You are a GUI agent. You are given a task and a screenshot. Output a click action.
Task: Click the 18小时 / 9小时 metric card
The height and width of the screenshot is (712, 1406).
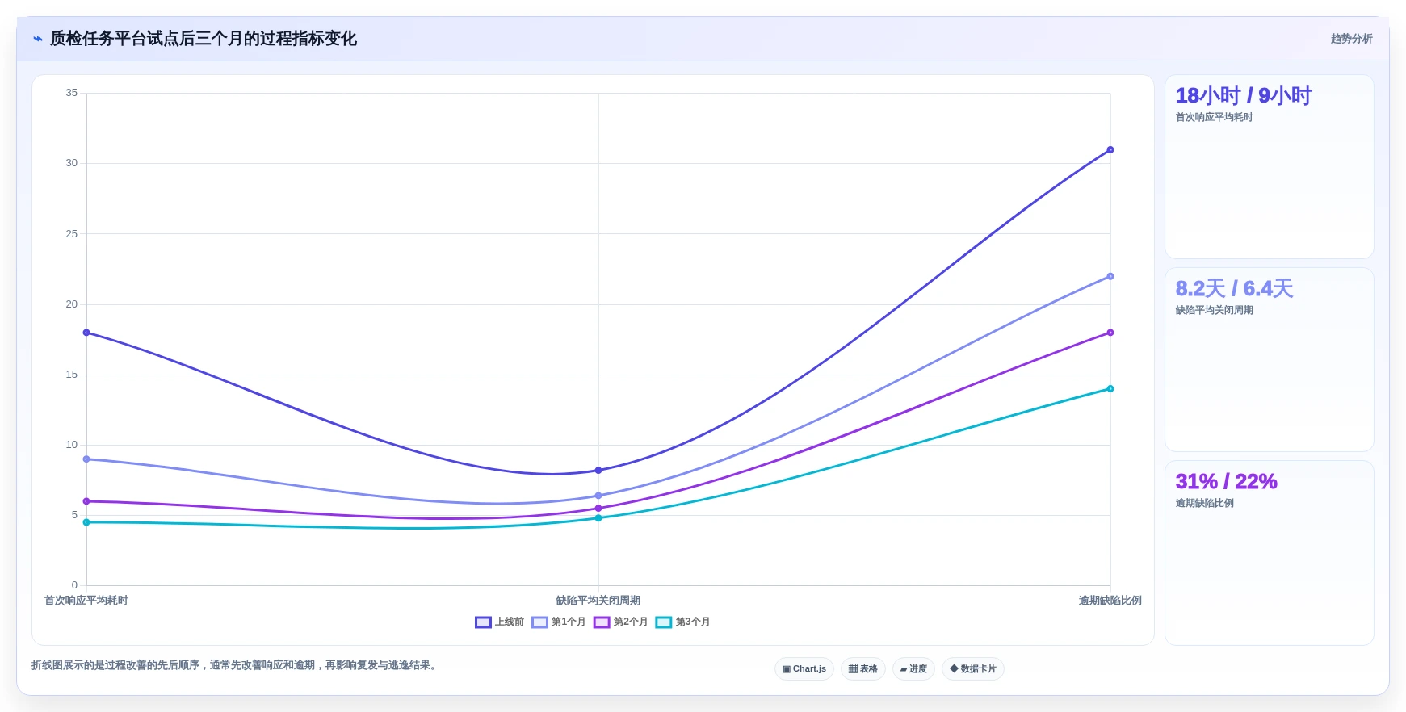pos(1269,167)
